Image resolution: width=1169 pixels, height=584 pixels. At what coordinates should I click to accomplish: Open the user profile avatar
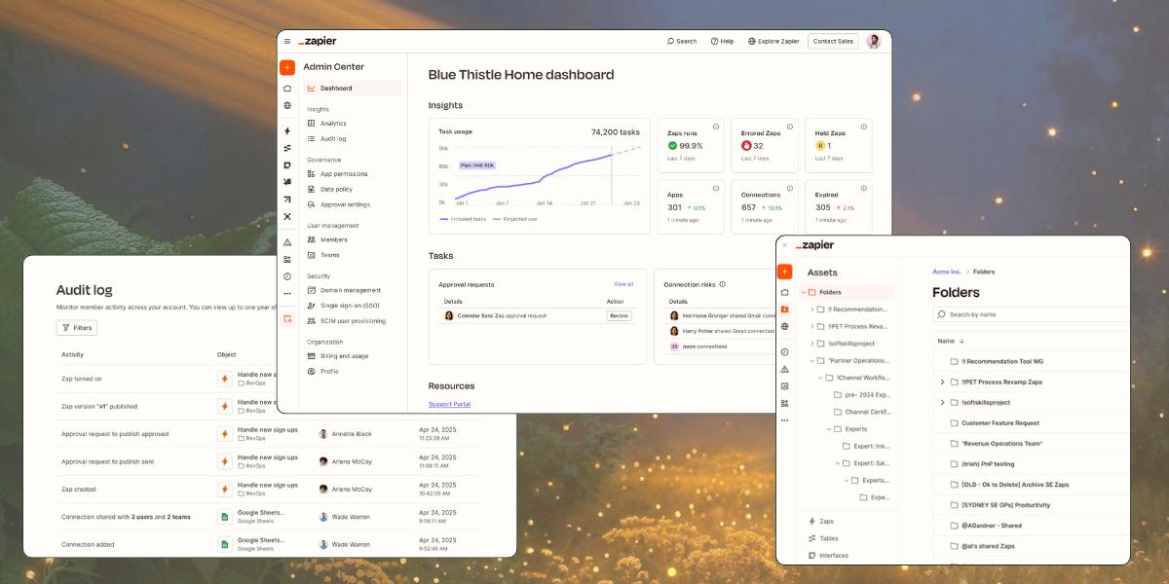click(874, 41)
